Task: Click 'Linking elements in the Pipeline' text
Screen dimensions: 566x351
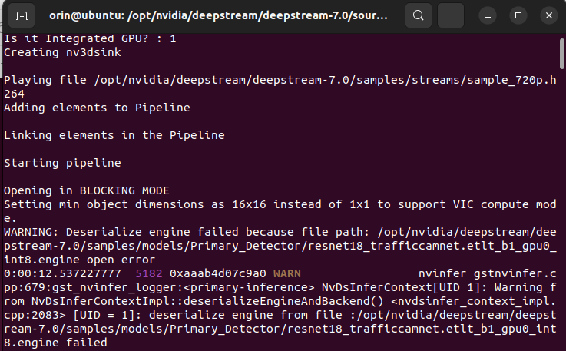Action: 114,135
